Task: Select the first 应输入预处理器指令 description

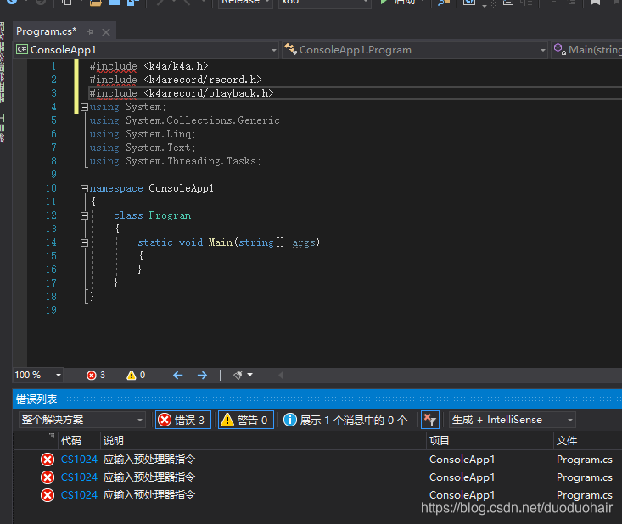Action: coord(149,460)
